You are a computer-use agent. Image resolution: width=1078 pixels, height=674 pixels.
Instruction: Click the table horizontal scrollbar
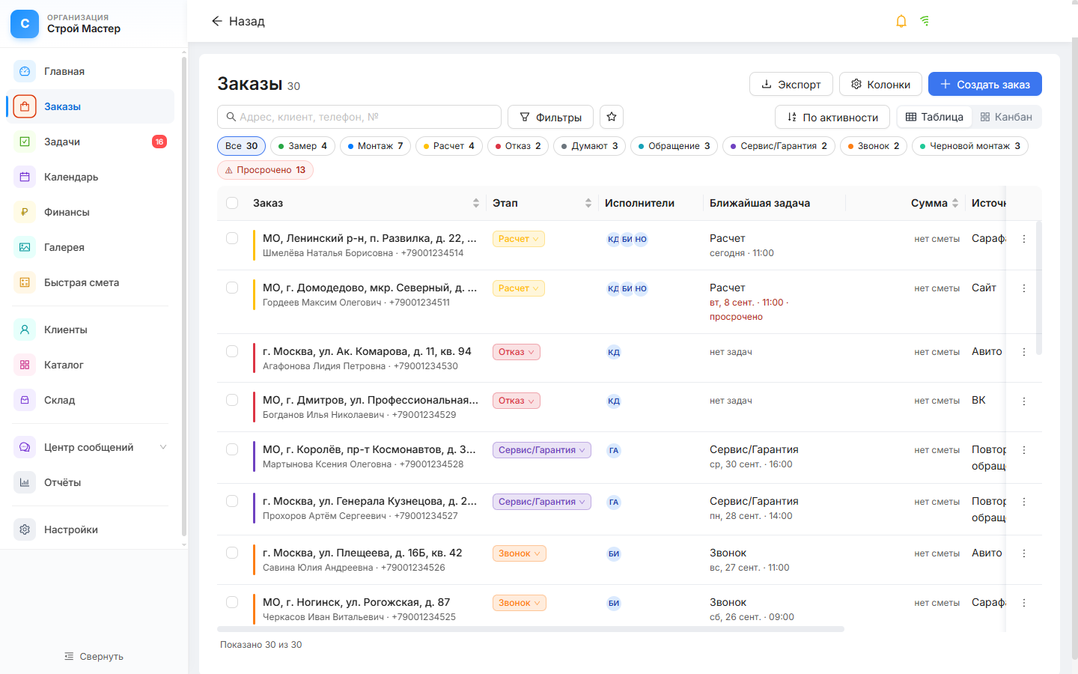531,629
